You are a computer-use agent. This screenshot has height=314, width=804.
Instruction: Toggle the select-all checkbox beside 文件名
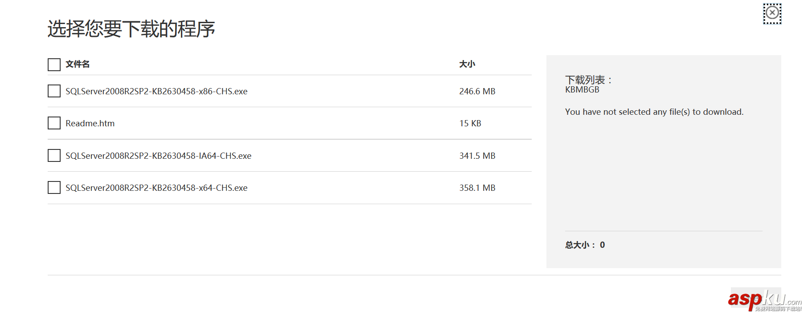click(54, 64)
